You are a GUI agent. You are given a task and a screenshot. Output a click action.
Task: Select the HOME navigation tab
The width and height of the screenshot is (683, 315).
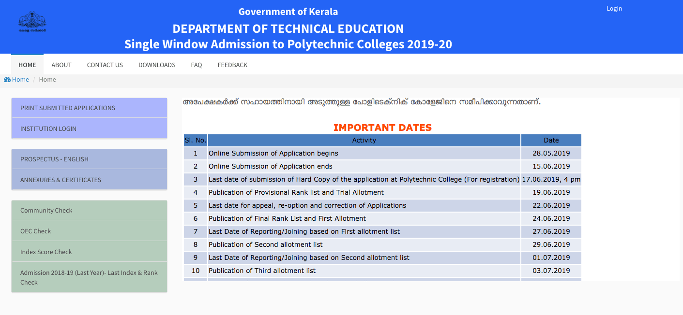(x=27, y=65)
